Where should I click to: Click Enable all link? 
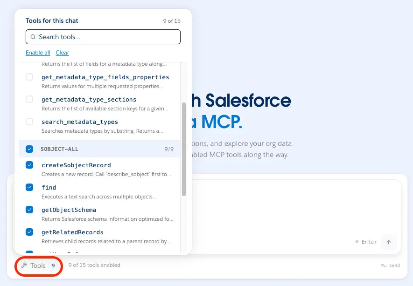[x=38, y=53]
